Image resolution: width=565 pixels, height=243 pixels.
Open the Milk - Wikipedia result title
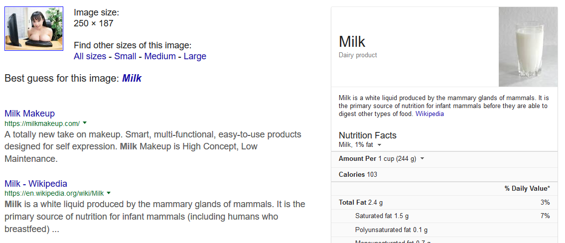[36, 184]
